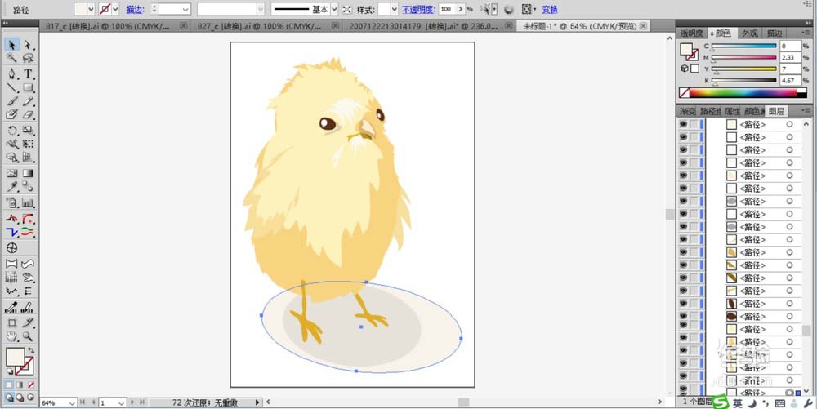The image size is (817, 409).
Task: Select the Shape Builder tool
Action: 12,157
